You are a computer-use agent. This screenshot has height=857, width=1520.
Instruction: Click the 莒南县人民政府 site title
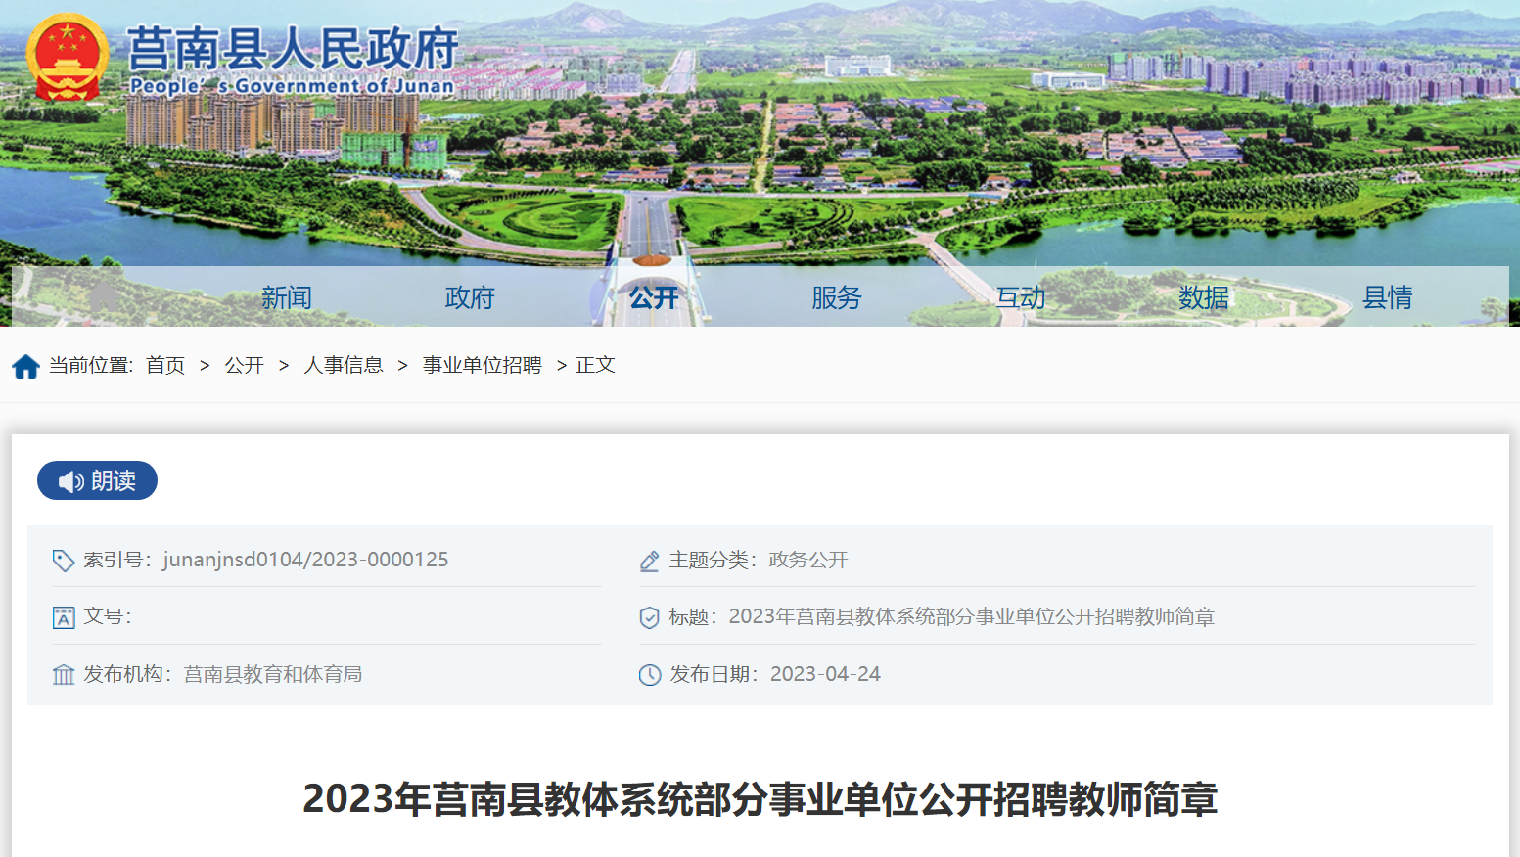coord(293,48)
